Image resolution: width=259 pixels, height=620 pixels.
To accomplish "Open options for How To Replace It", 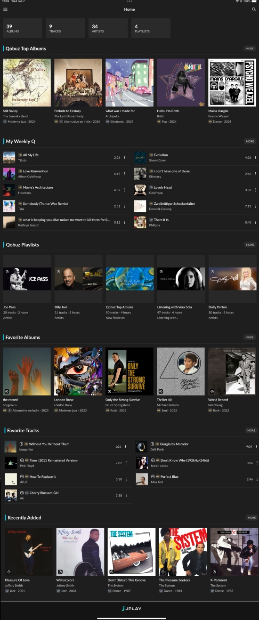I will [x=126, y=479].
